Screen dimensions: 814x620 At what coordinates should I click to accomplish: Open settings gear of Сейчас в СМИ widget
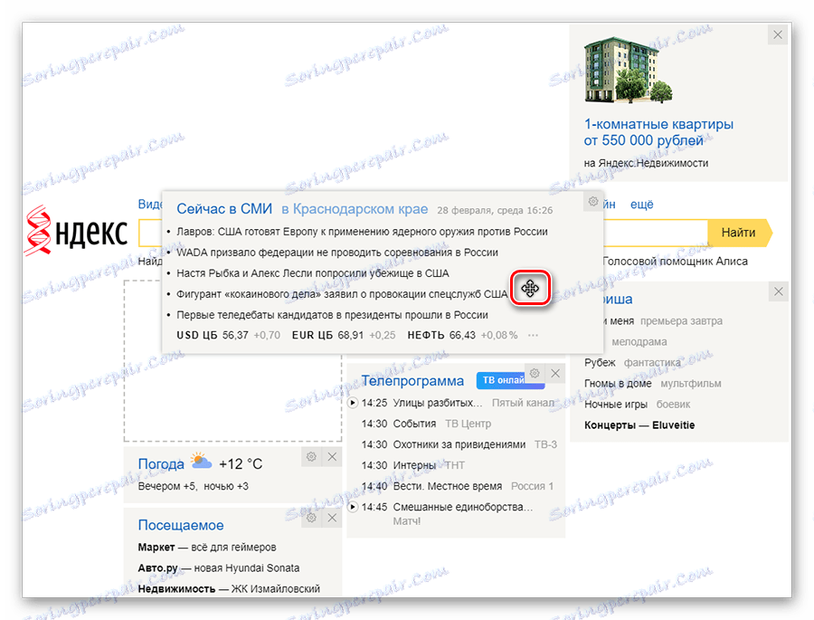(592, 201)
